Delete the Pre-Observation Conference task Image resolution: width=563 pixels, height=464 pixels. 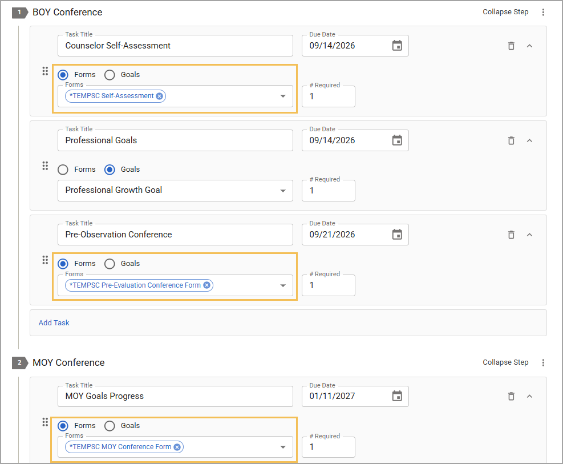coord(511,235)
